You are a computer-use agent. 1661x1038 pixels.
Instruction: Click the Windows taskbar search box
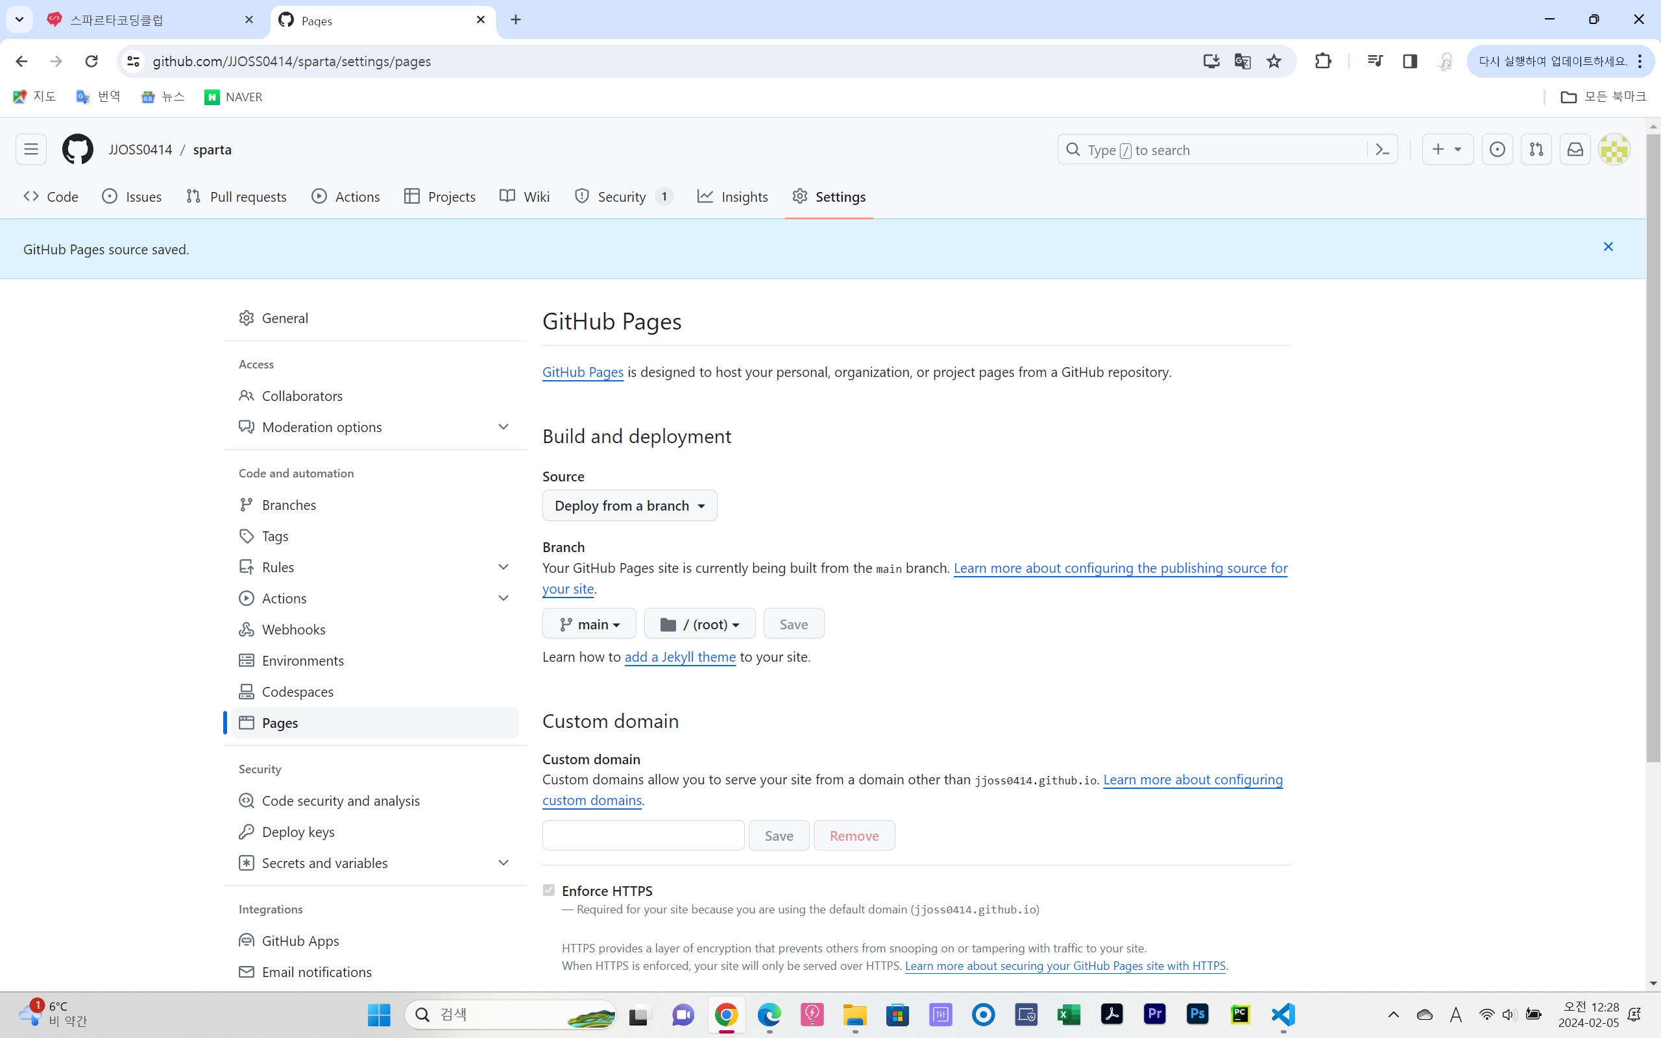pyautogui.click(x=510, y=1014)
